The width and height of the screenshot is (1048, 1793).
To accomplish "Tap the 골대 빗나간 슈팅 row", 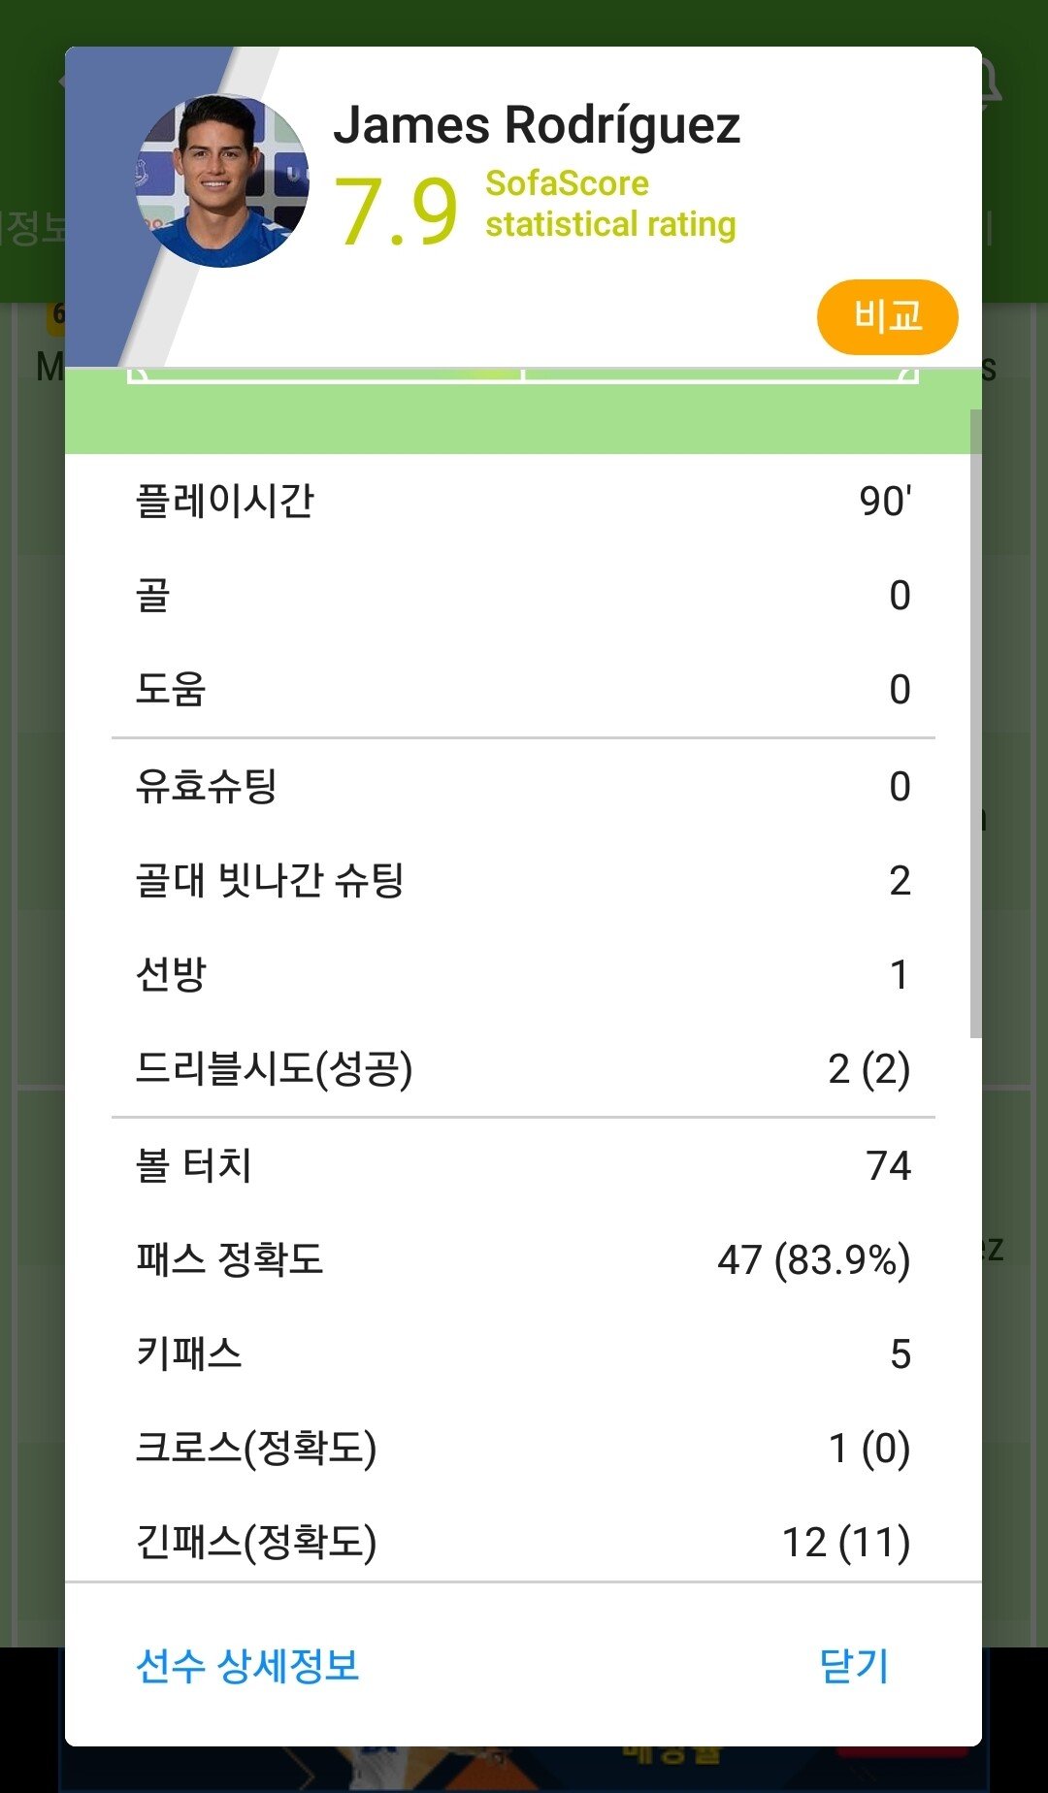I will [x=523, y=880].
